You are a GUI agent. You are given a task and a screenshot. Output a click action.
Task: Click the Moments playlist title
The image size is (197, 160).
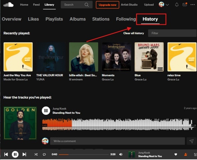coord(108,75)
